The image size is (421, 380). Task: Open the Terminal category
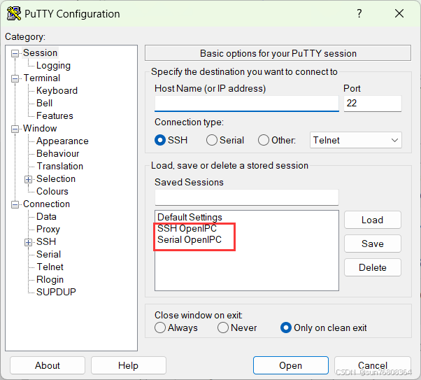coord(42,78)
